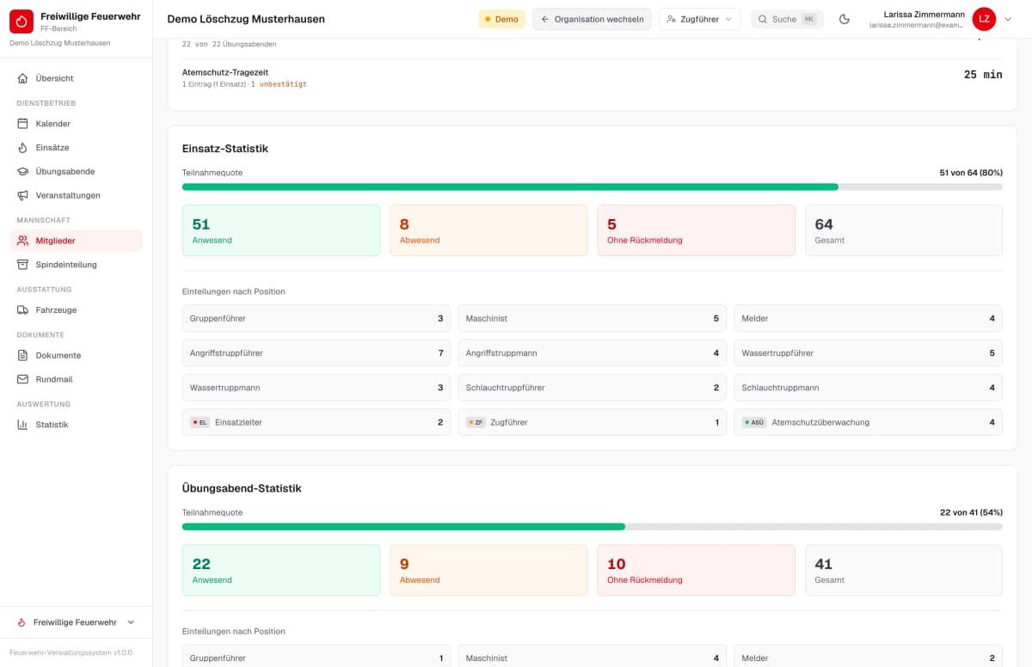Click the Freiwillige Feuerwehr flame logo icon
The width and height of the screenshot is (1032, 667).
pos(21,21)
